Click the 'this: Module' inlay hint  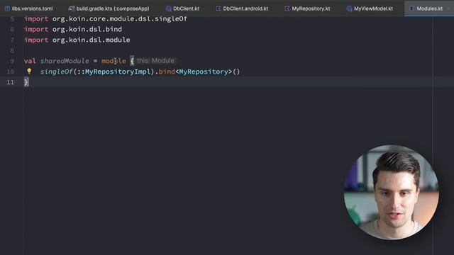point(155,61)
